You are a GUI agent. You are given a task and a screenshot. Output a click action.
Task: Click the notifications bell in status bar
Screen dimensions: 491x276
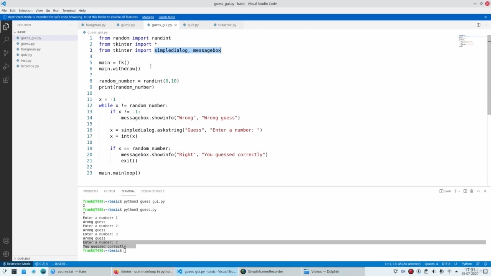pyautogui.click(x=485, y=264)
